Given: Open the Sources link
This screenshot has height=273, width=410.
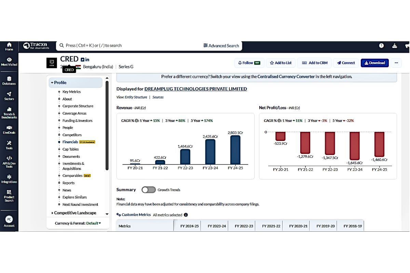Looking at the screenshot, I should [x=158, y=97].
